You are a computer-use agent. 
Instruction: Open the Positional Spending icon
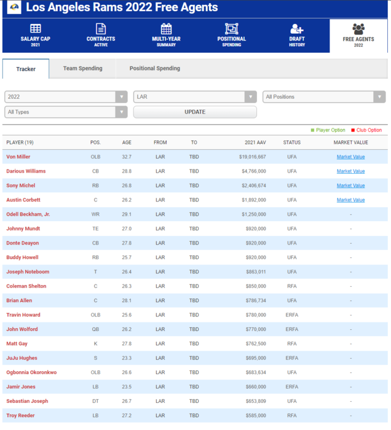[x=231, y=29]
